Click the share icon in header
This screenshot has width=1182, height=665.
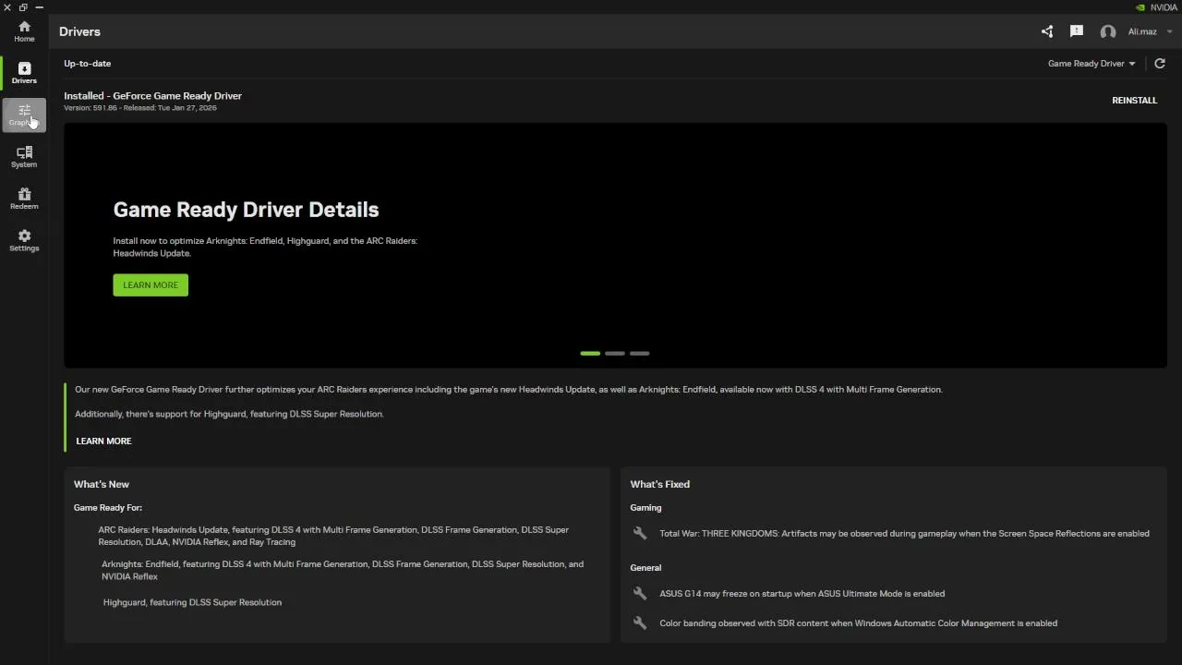(x=1047, y=31)
